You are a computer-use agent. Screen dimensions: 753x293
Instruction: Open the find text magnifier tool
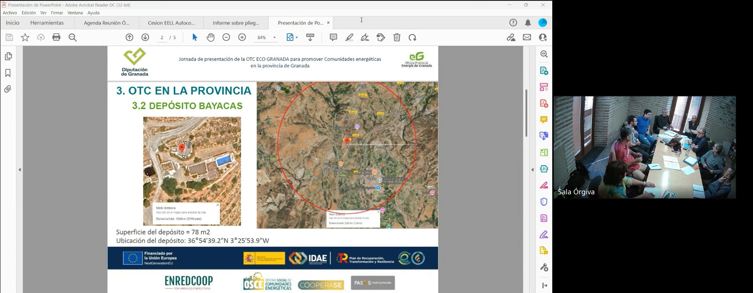coord(73,37)
